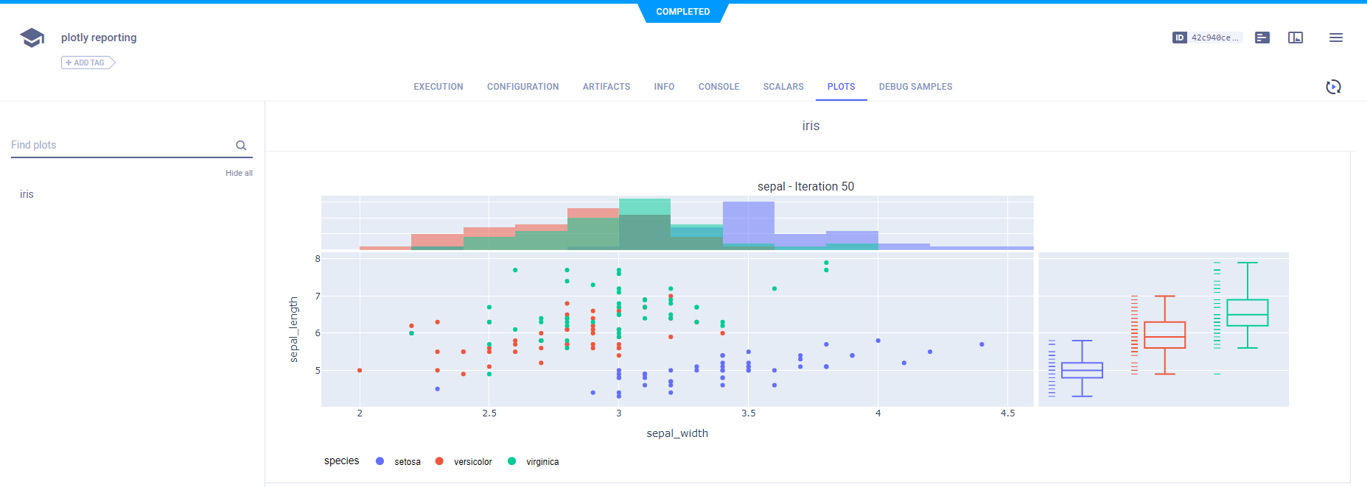
Task: Select the iris plot in sidebar
Action: click(27, 194)
